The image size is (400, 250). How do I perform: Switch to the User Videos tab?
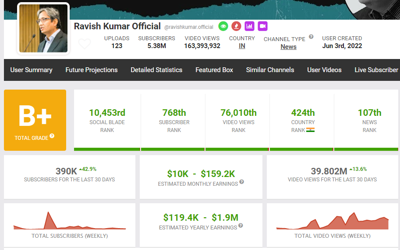coord(324,70)
